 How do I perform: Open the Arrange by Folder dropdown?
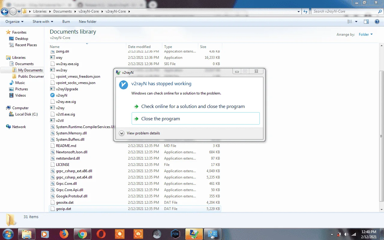pos(365,34)
